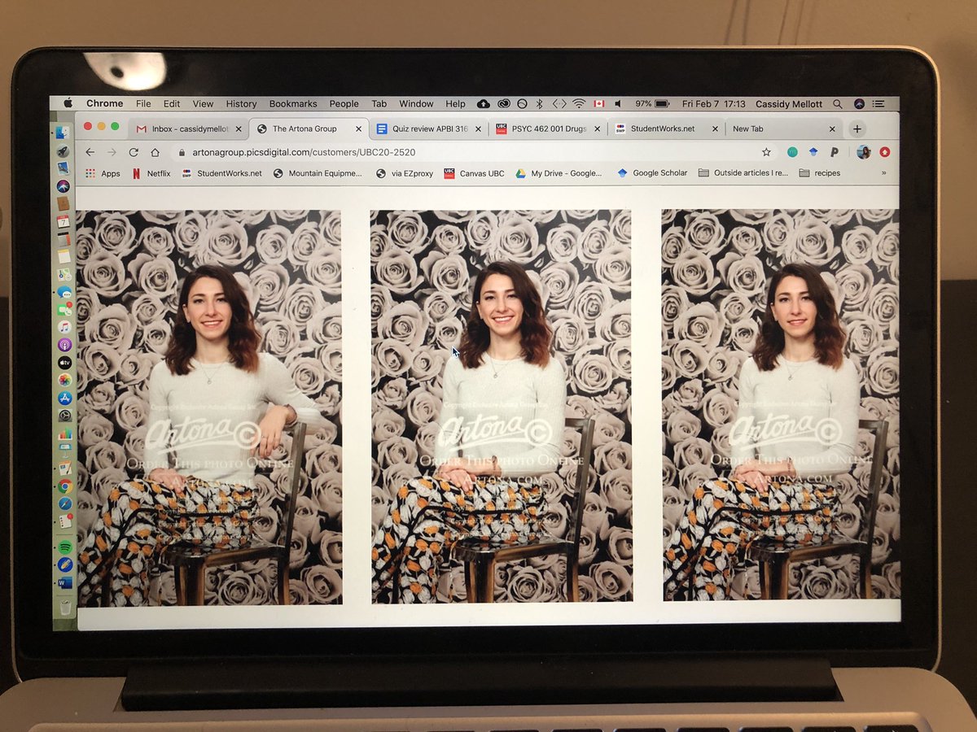Open the People menu
The image size is (977, 732).
click(x=344, y=103)
